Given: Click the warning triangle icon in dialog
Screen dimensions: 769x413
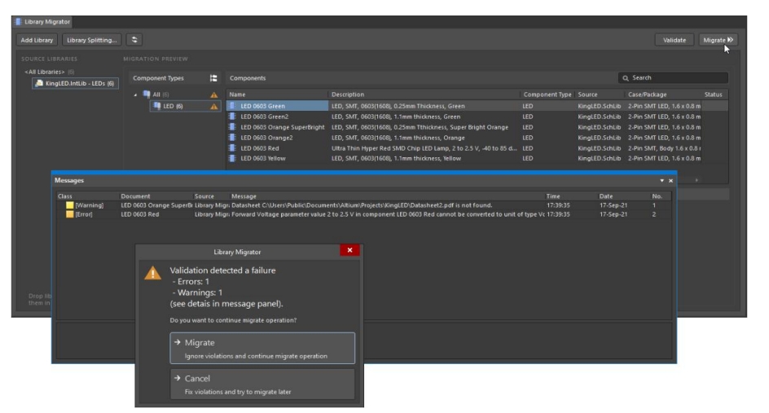Looking at the screenshot, I should [x=152, y=273].
